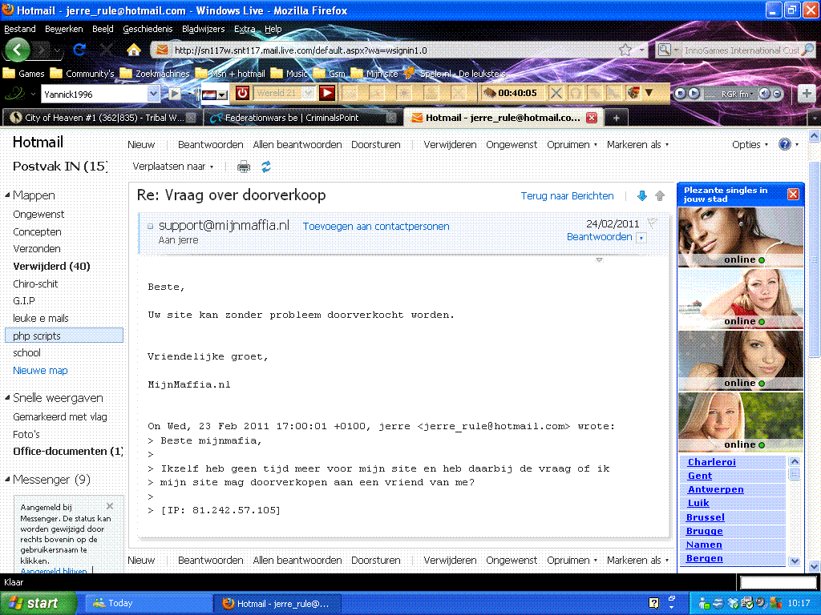
Task: Click the page vertical scrollbar down arrow
Action: pos(815,566)
